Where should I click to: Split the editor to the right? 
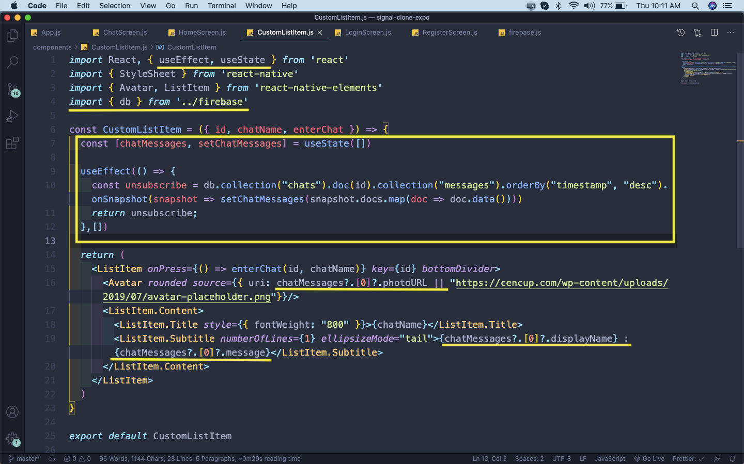714,33
